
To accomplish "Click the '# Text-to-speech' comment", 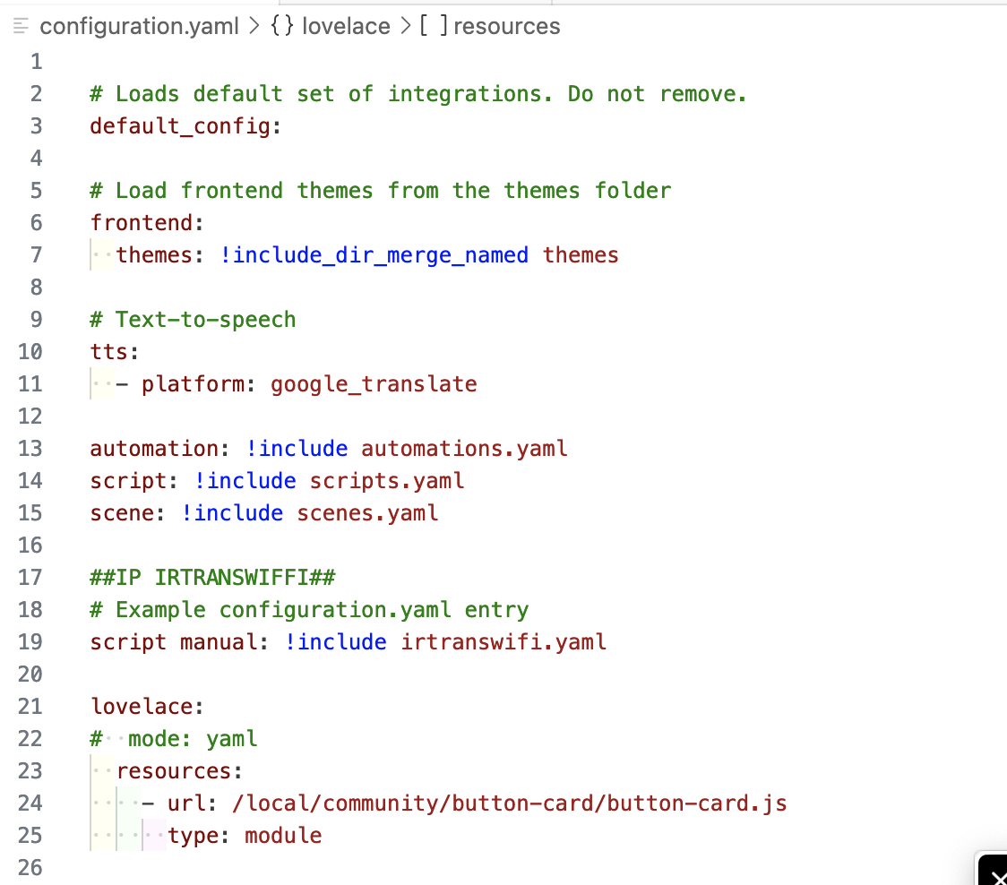I will (x=193, y=319).
